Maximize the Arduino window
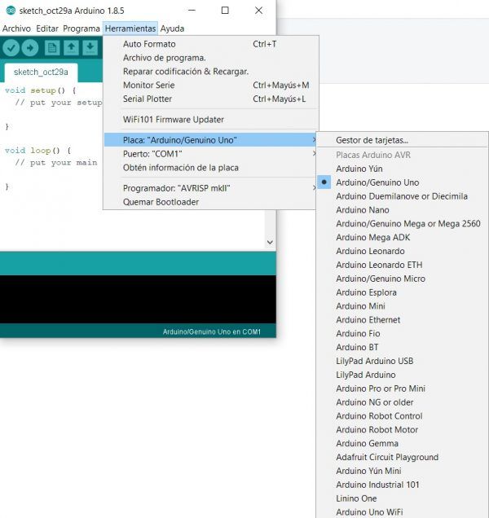Screen dimensions: 489x518 [x=225, y=11]
